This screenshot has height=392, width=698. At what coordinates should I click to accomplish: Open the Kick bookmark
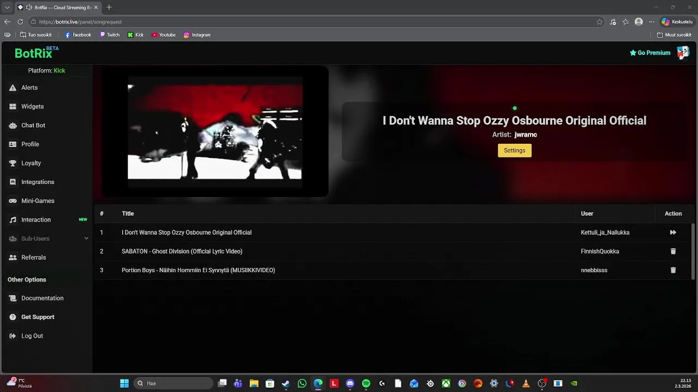click(136, 35)
